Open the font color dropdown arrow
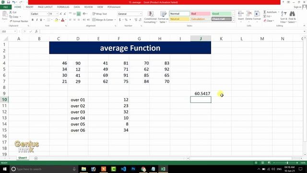The width and height of the screenshot is (307, 173). click(x=66, y=20)
